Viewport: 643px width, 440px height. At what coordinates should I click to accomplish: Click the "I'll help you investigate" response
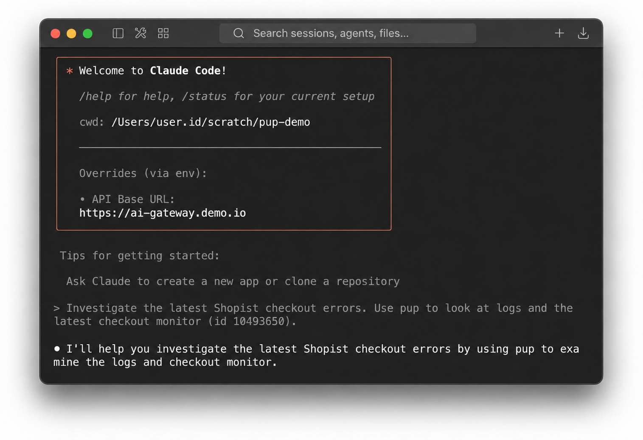click(316, 355)
